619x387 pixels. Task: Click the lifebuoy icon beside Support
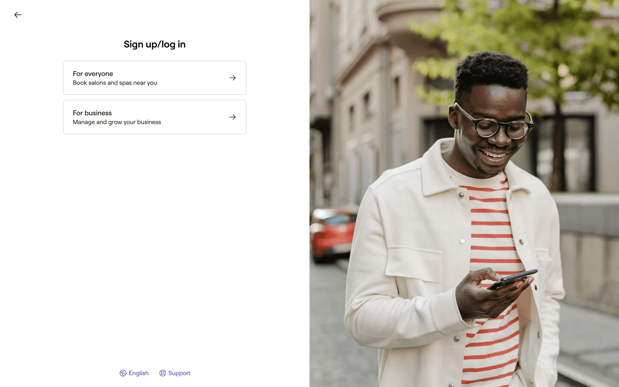click(x=162, y=373)
